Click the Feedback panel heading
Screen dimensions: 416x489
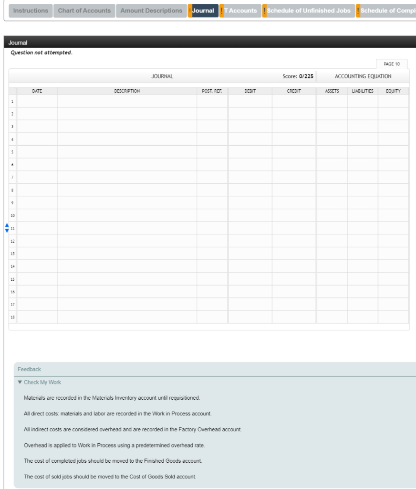point(29,369)
